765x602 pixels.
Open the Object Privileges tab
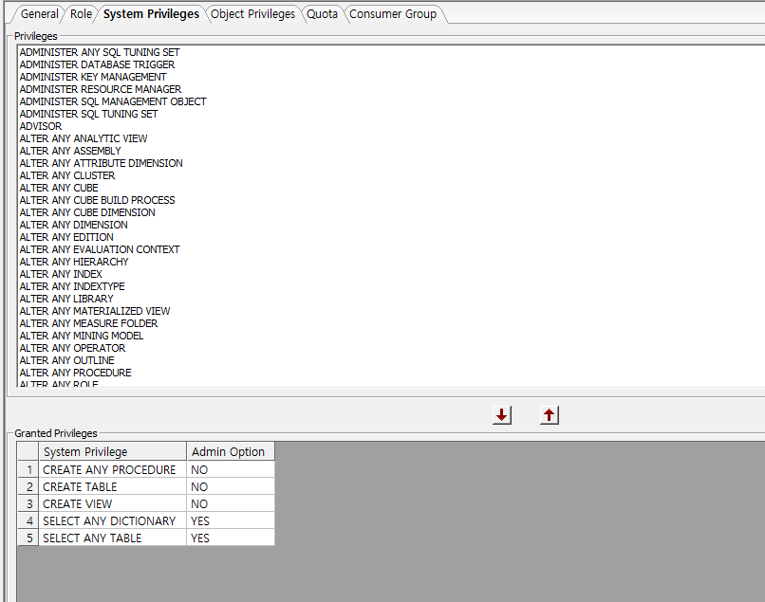252,14
